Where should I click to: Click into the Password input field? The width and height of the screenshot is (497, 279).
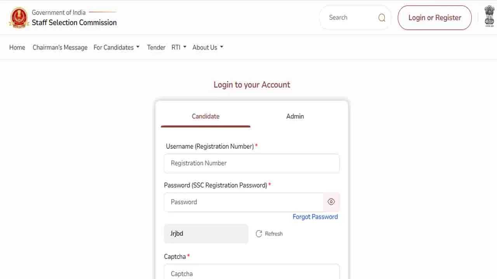[x=243, y=202]
